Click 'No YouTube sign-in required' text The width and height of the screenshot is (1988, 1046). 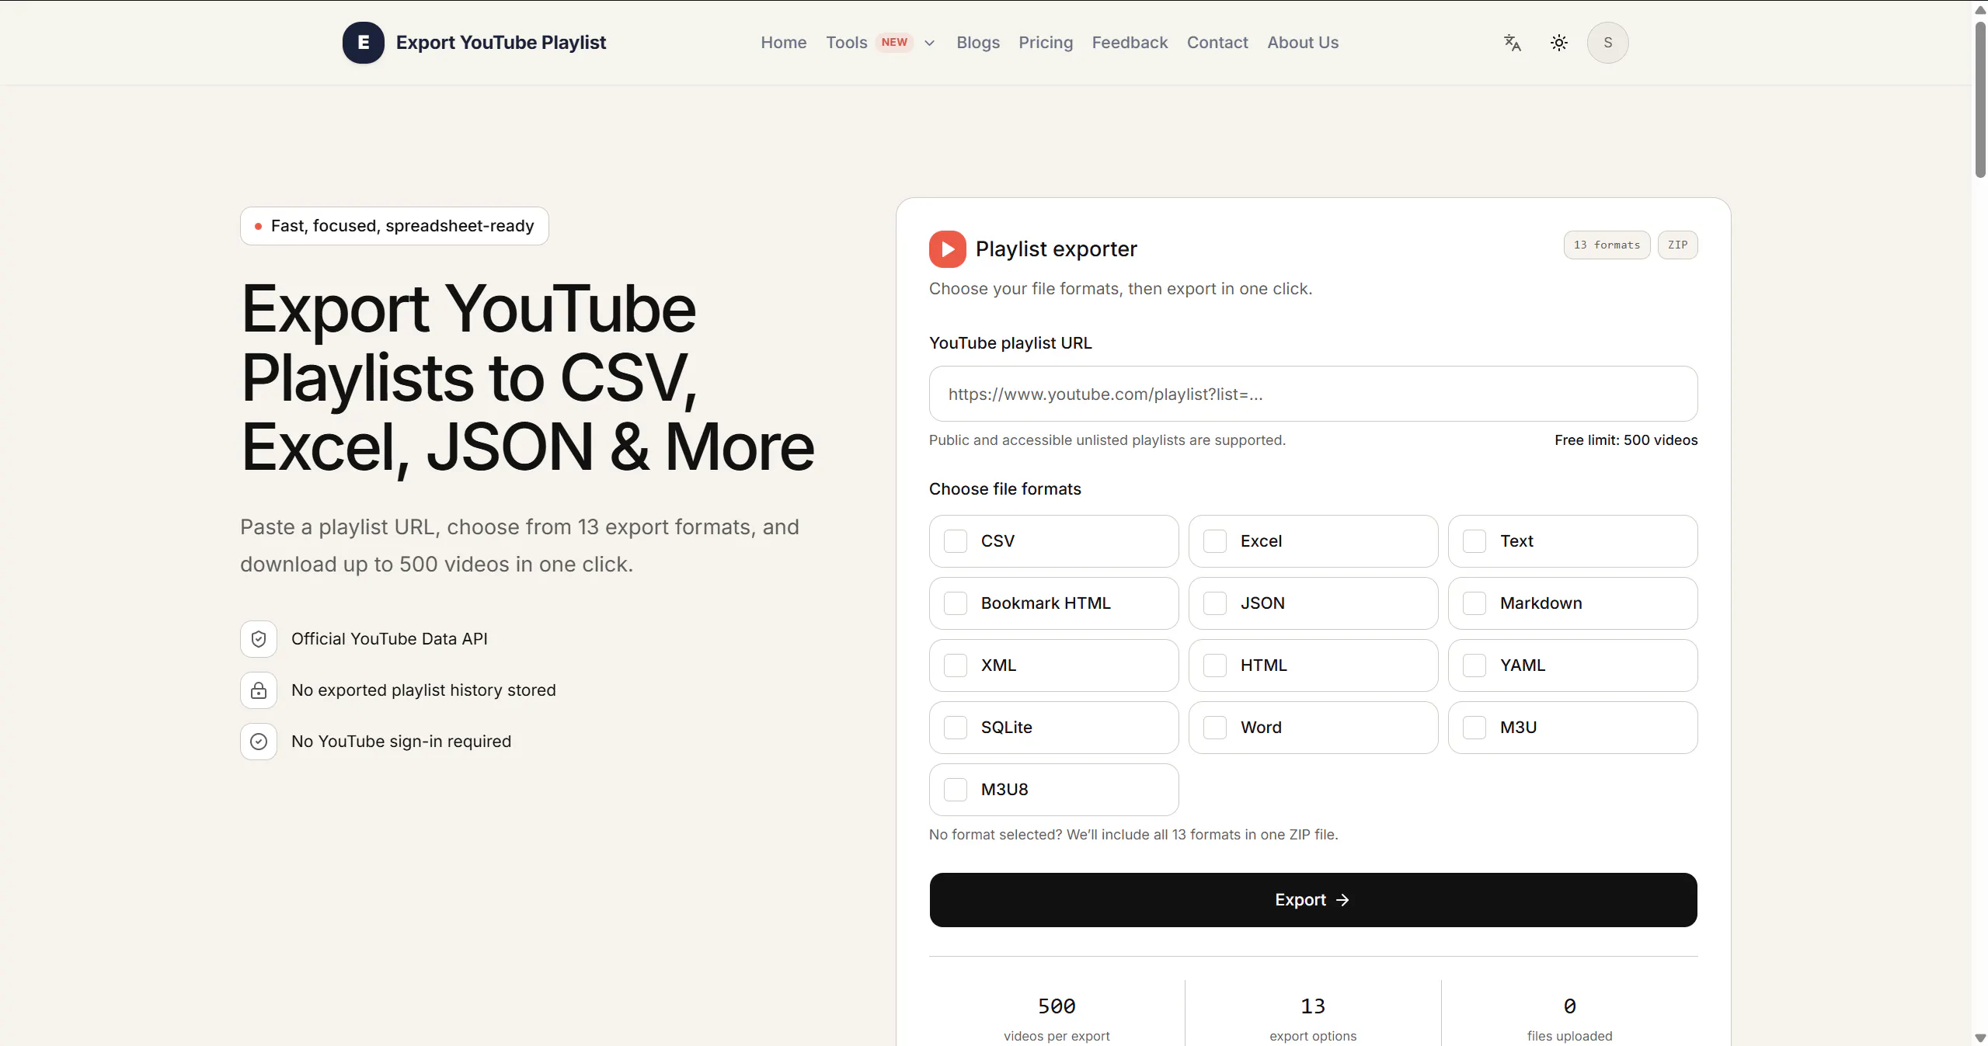[x=401, y=742]
